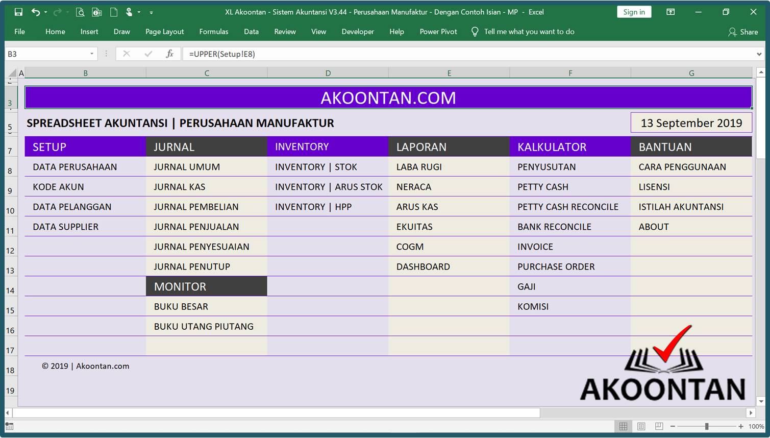770x438 pixels.
Task: Open the Draw ribbon tab
Action: 121,32
